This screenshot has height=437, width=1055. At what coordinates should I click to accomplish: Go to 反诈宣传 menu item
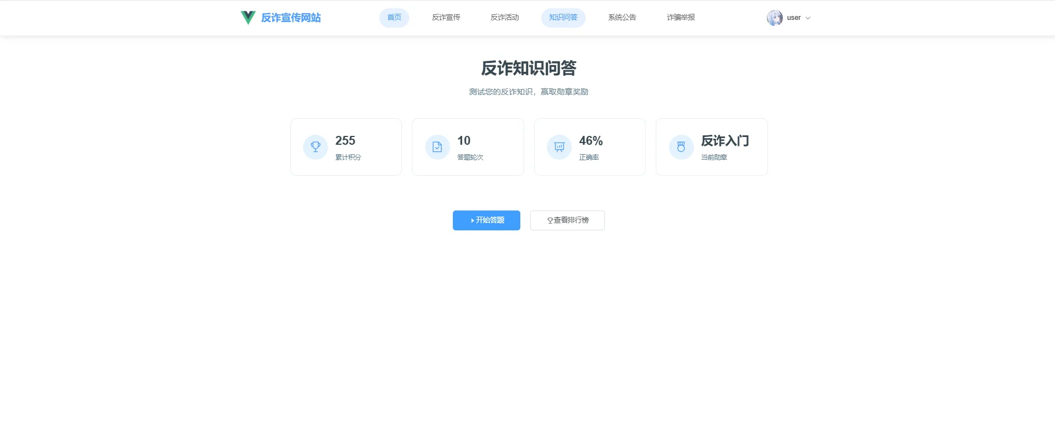pos(446,18)
